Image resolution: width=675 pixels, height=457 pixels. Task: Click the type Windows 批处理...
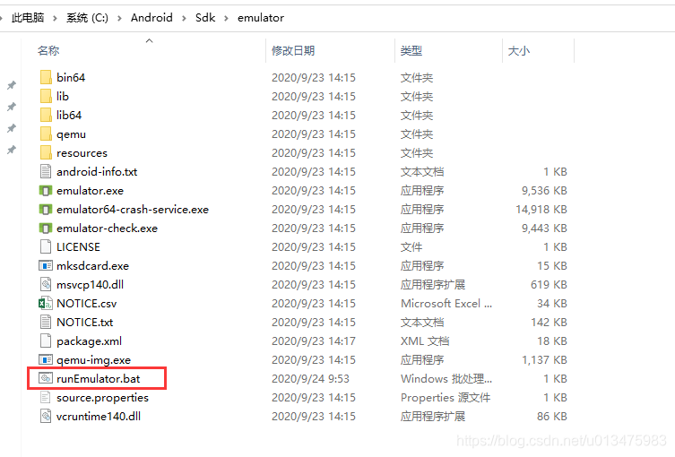(446, 379)
